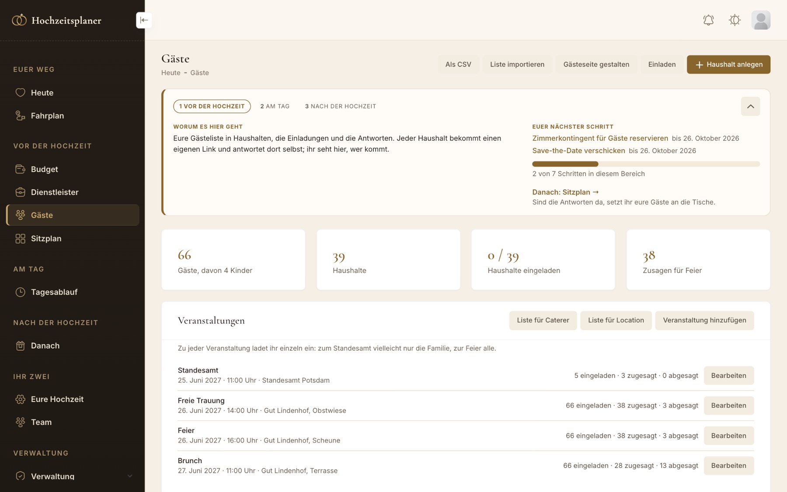Click the Heute breadcrumb link
The height and width of the screenshot is (492, 787).
click(171, 73)
